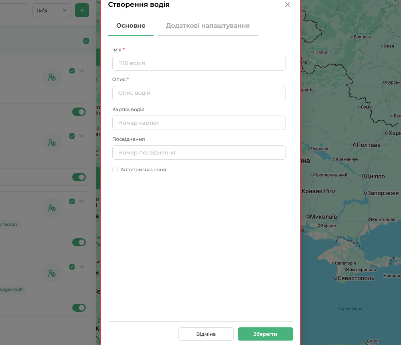Image resolution: width=401 pixels, height=345 pixels.
Task: Click Кропивницький on the map
Action: point(331,175)
